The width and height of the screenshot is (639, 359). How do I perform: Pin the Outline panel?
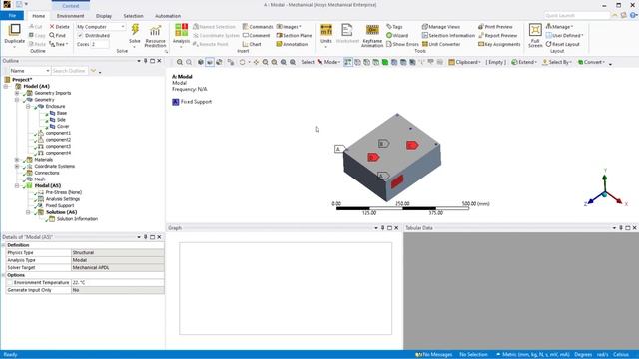point(146,61)
